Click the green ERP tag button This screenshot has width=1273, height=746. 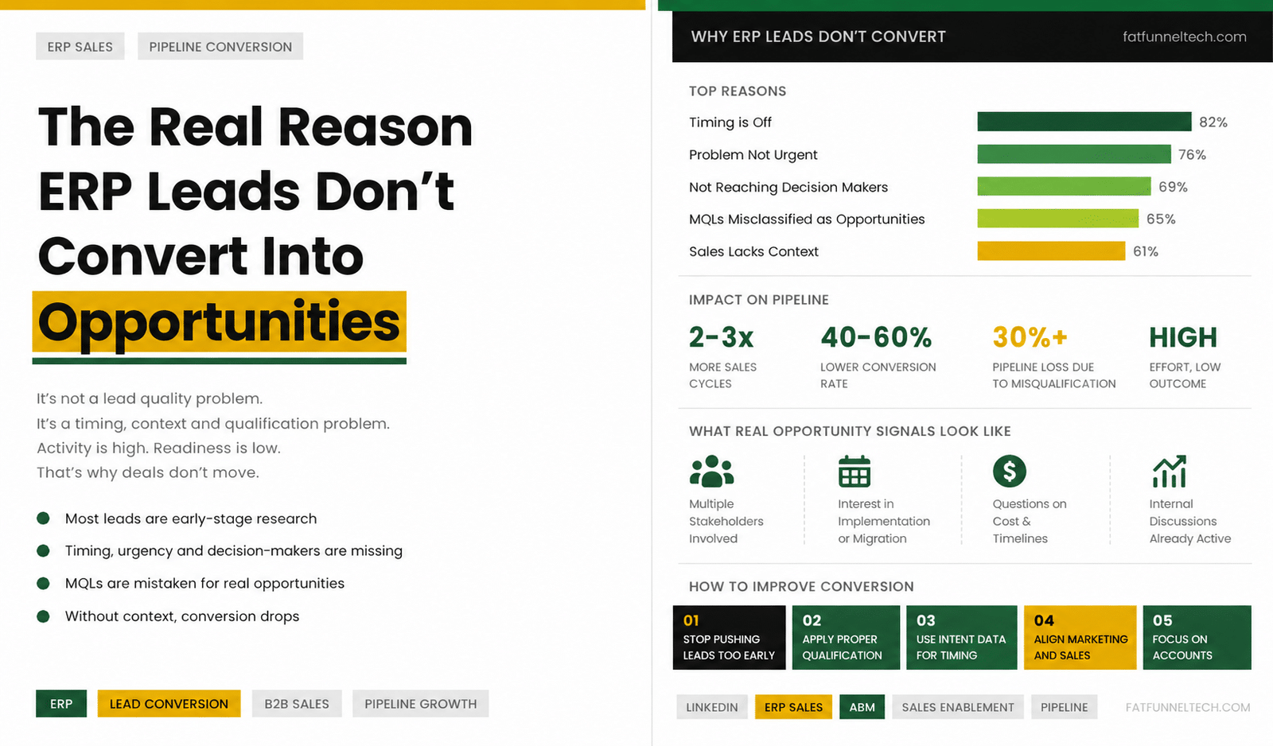(x=61, y=704)
